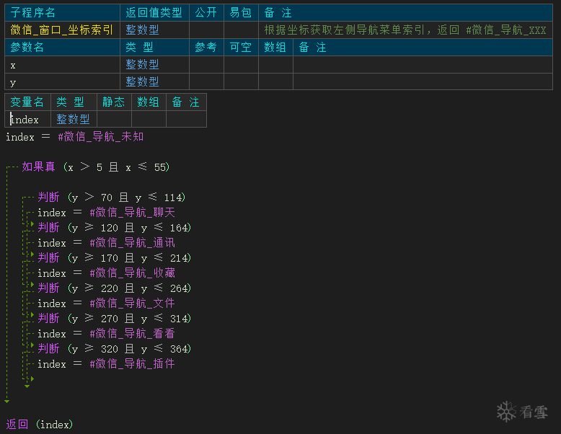Click the remark cell for parameter y
The image size is (561, 434).
[x=423, y=81]
